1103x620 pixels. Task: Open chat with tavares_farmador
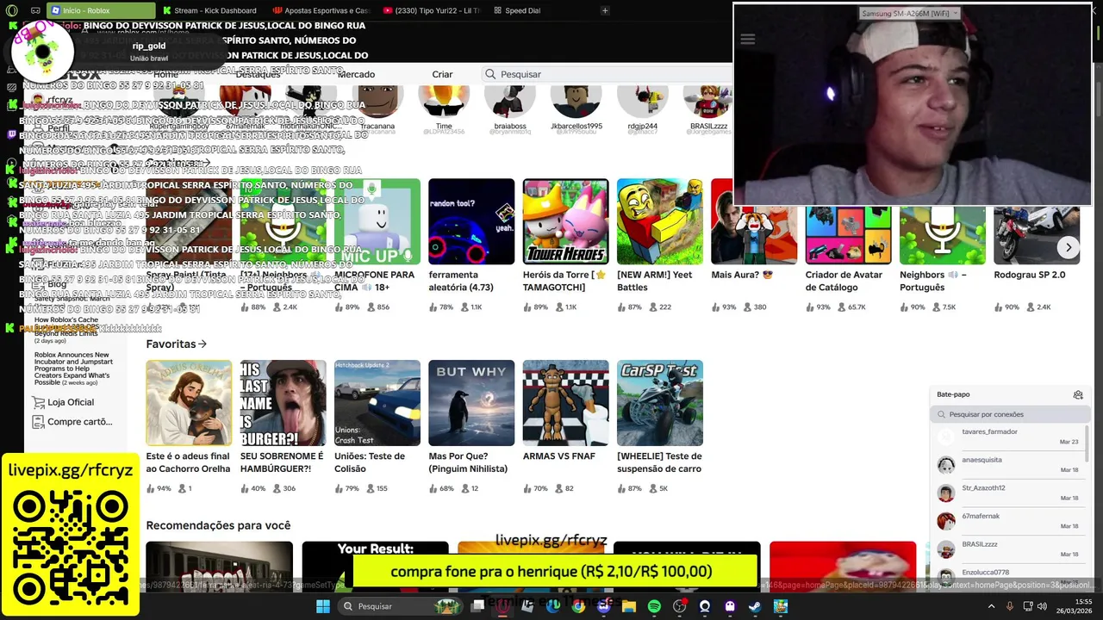tap(1008, 437)
